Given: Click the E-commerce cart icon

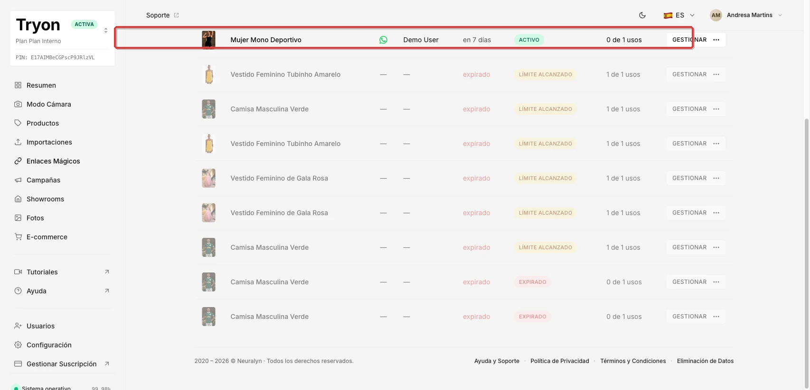Looking at the screenshot, I should tap(18, 237).
